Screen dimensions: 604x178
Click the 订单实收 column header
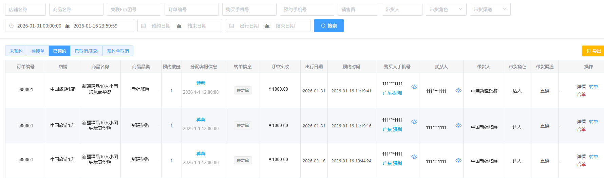[280, 67]
